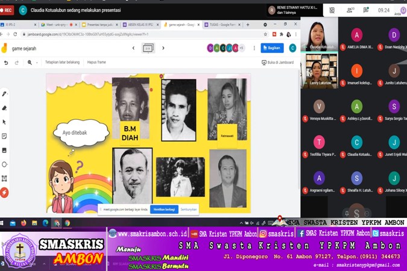Open File Explorer from taskbar
This screenshot has width=407, height=271.
pyautogui.click(x=34, y=223)
